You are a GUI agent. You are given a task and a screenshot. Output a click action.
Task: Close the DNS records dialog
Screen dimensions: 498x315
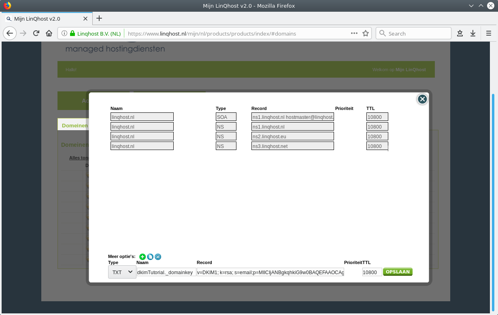click(422, 99)
